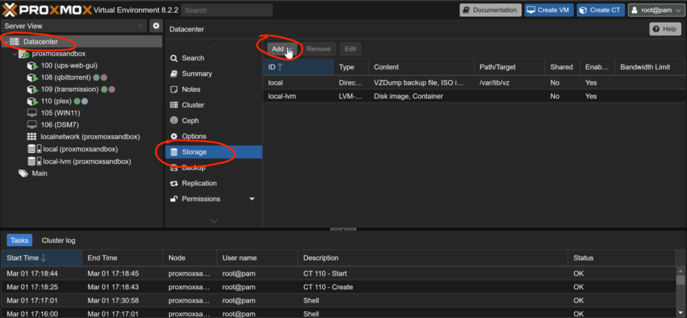The width and height of the screenshot is (687, 318).
Task: Click book icon beside Summary
Action: point(174,74)
